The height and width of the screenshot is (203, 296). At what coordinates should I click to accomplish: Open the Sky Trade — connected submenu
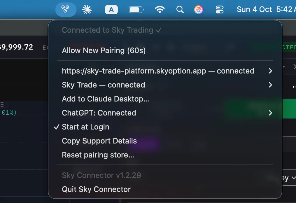coord(165,85)
